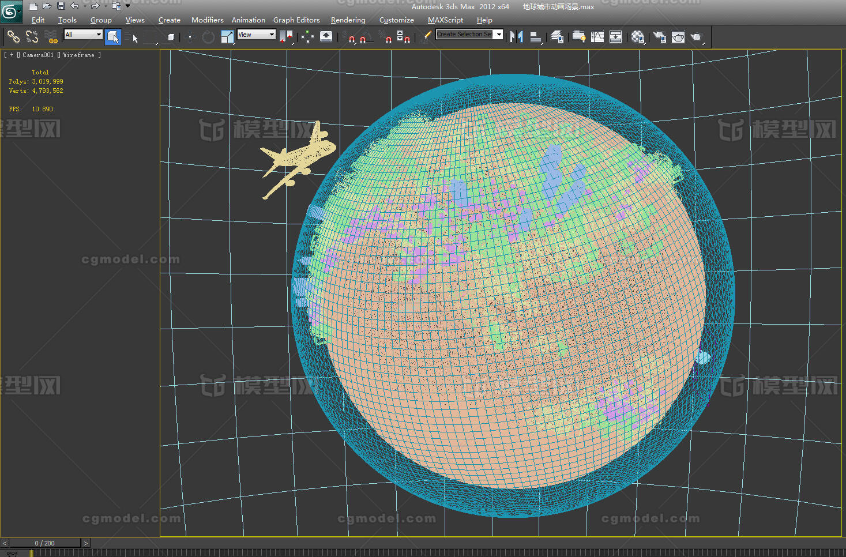Viewport: 846px width, 557px height.
Task: Open the Curve Editor from toolbar
Action: [597, 37]
